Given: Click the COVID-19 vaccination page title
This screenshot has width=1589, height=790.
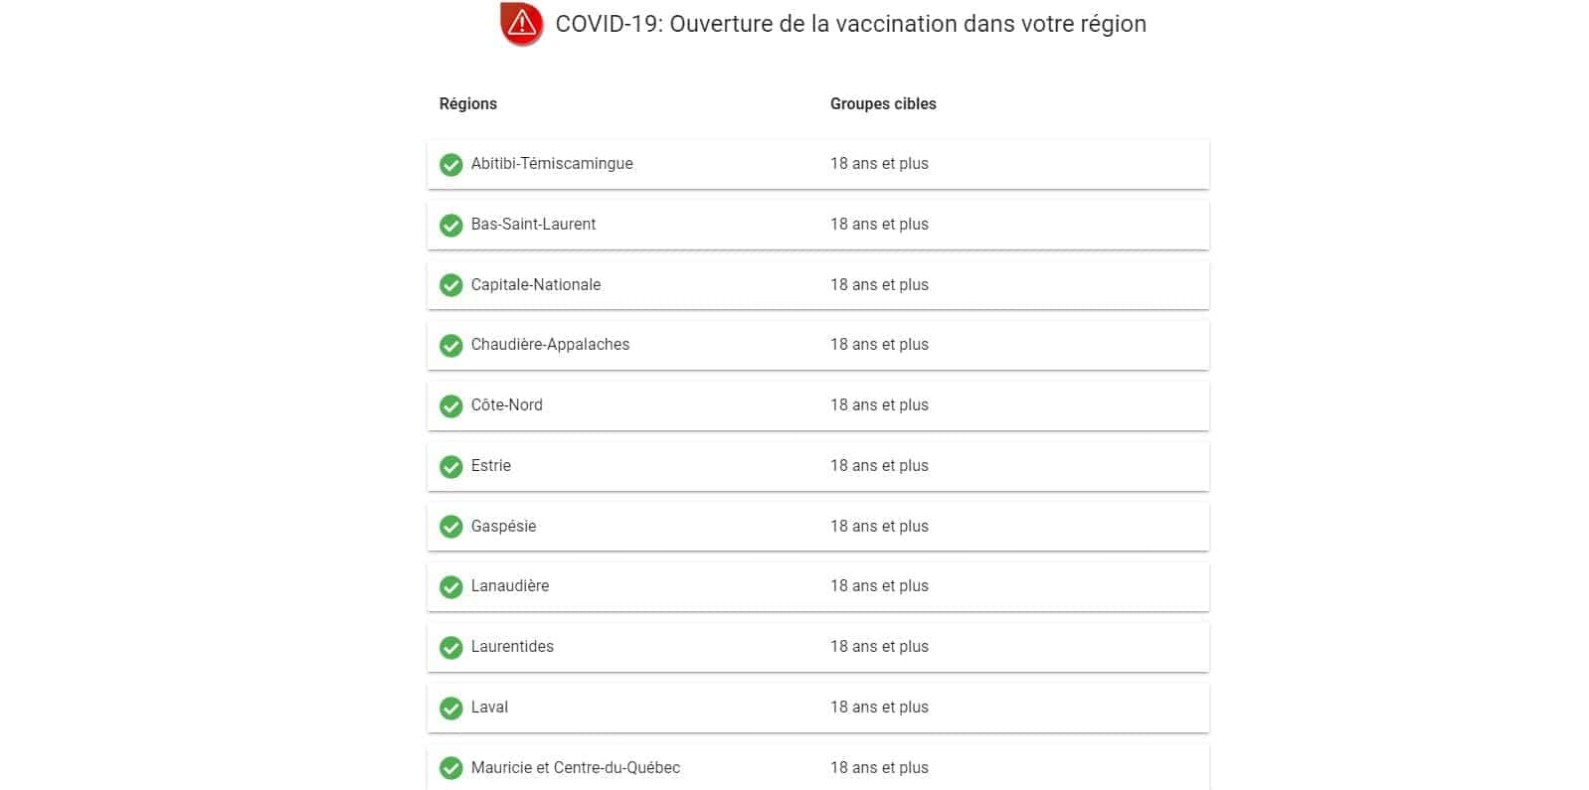Looking at the screenshot, I should 850,24.
